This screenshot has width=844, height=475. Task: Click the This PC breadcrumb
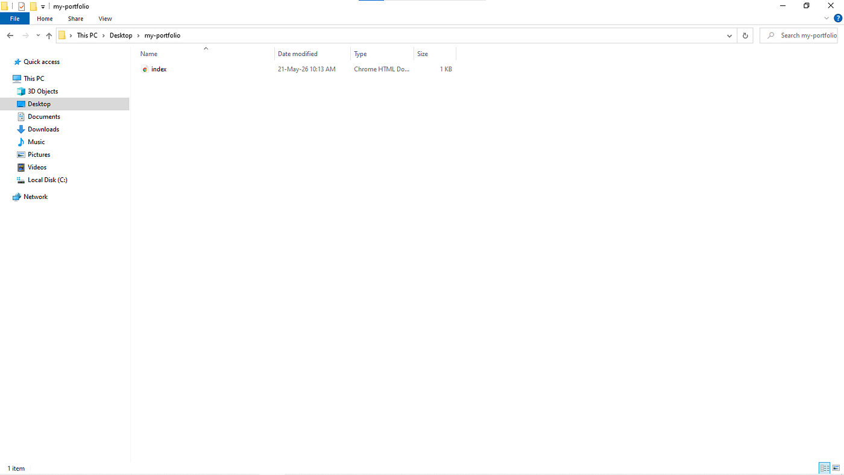[87, 36]
